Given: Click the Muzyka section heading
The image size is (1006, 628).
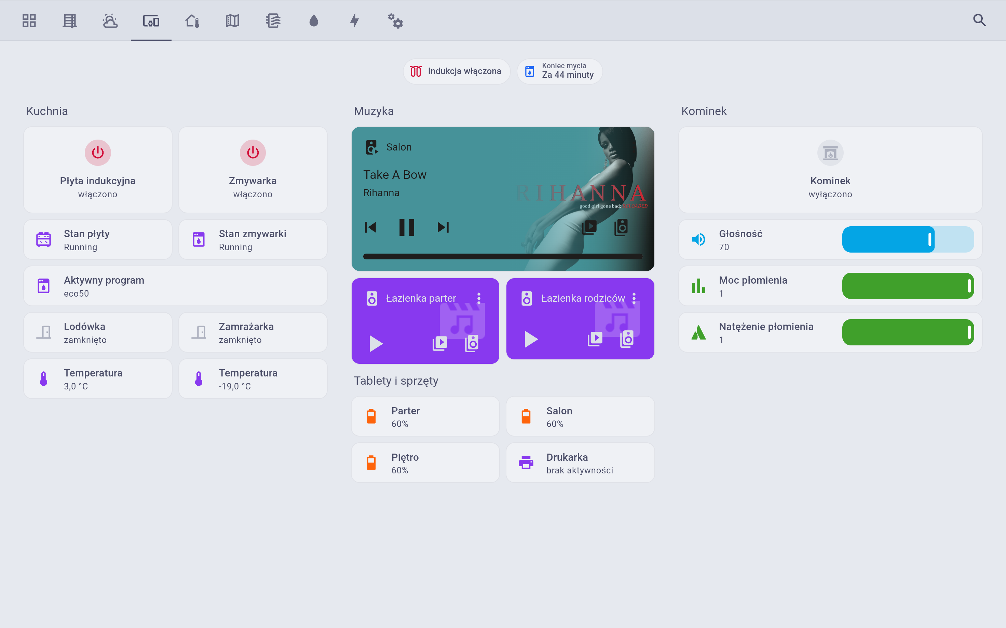Looking at the screenshot, I should pos(373,111).
